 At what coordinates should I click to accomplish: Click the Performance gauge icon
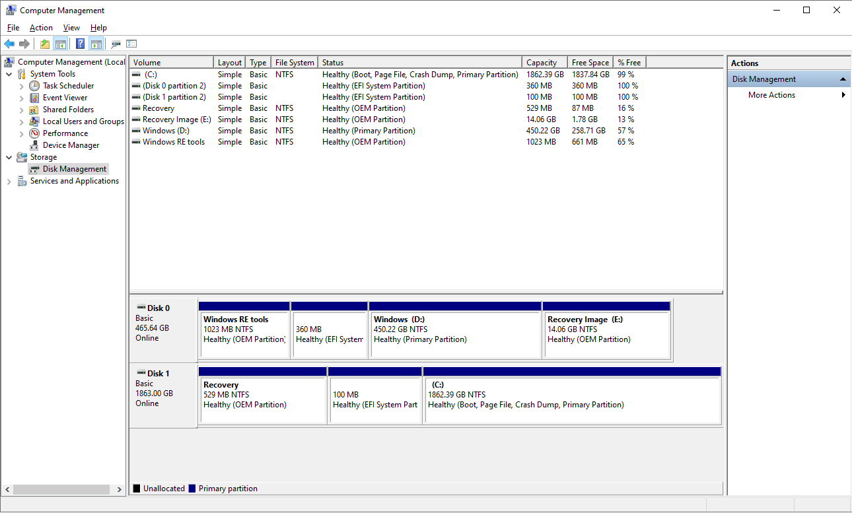coord(34,133)
